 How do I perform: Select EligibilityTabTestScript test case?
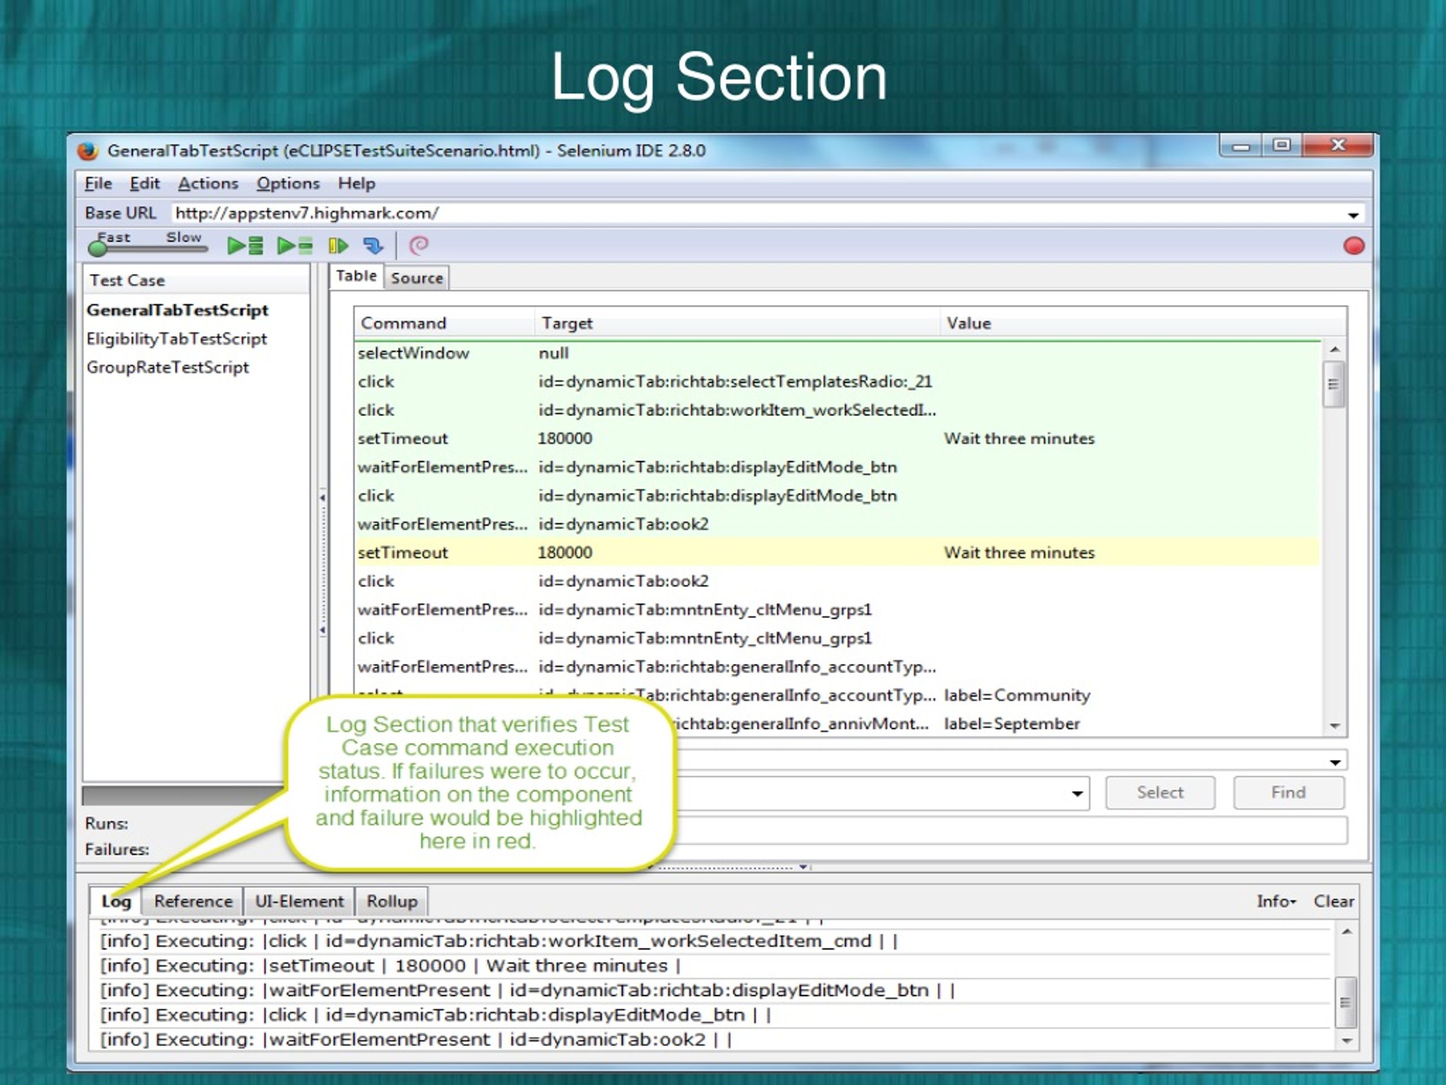(x=176, y=338)
